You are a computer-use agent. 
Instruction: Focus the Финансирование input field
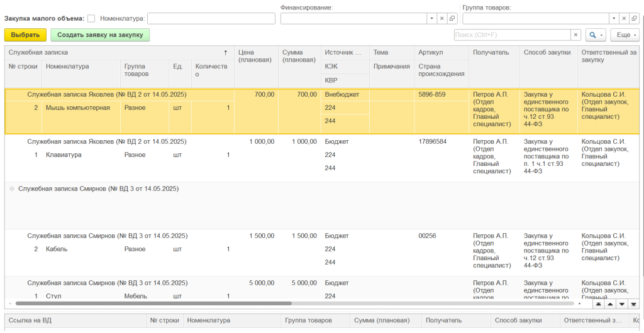point(354,18)
